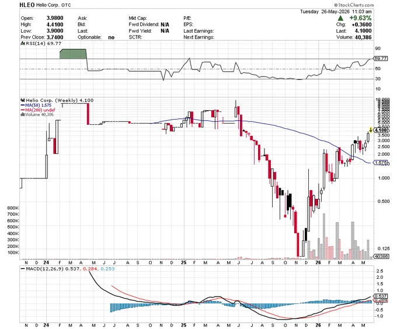Select the HLEO ticker symbol

pos(27,5)
